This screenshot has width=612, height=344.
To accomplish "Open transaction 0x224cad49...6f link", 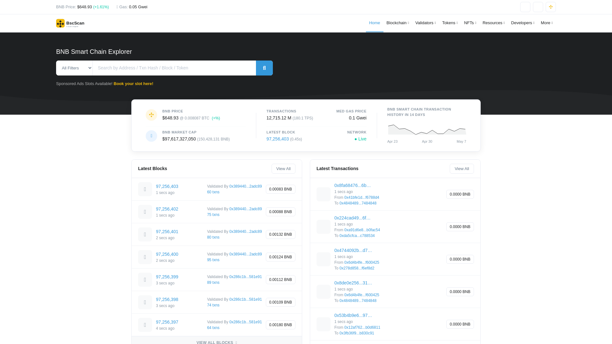I will pos(353,218).
